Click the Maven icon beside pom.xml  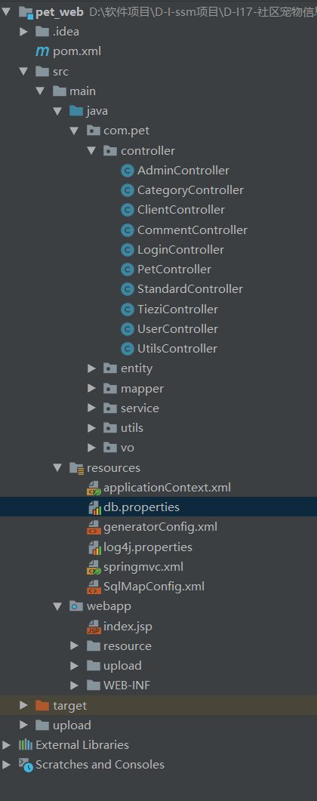pyautogui.click(x=42, y=51)
